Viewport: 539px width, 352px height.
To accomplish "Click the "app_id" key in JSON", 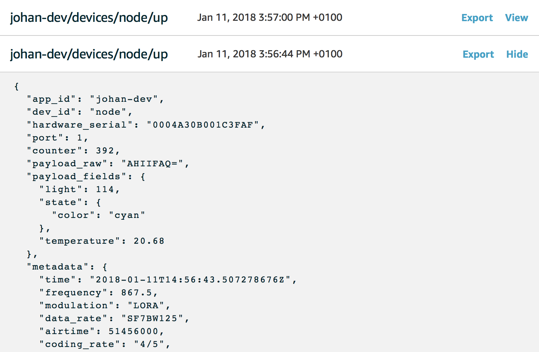I will tap(51, 99).
